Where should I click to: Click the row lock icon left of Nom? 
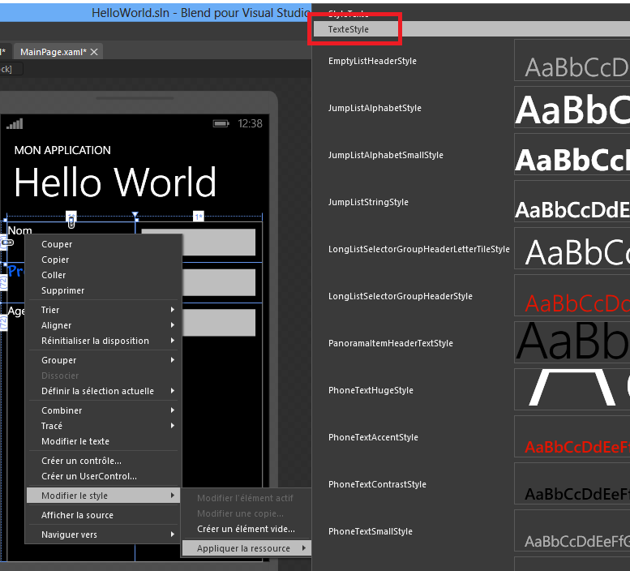[x=6, y=243]
